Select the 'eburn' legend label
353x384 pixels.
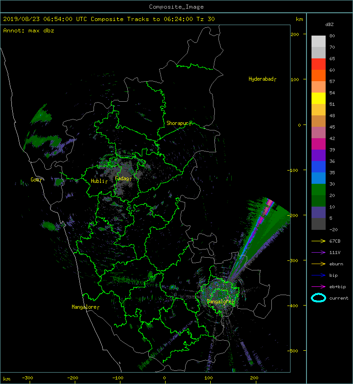(x=336, y=264)
